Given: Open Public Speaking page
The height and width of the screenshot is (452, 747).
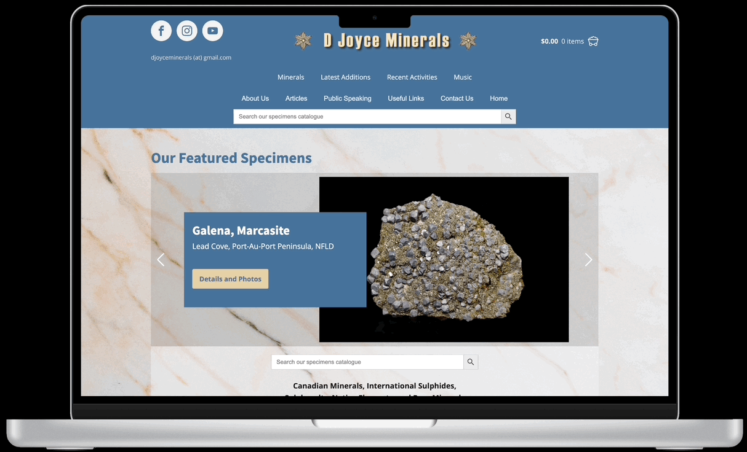Looking at the screenshot, I should [x=348, y=98].
